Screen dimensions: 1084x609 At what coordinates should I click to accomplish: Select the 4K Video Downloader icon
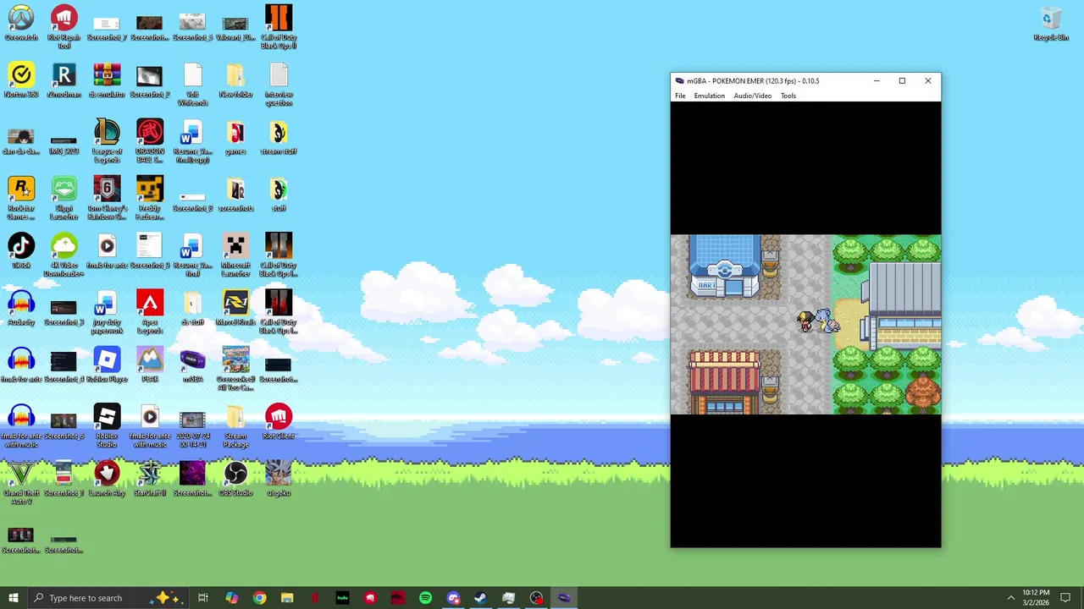click(x=64, y=255)
